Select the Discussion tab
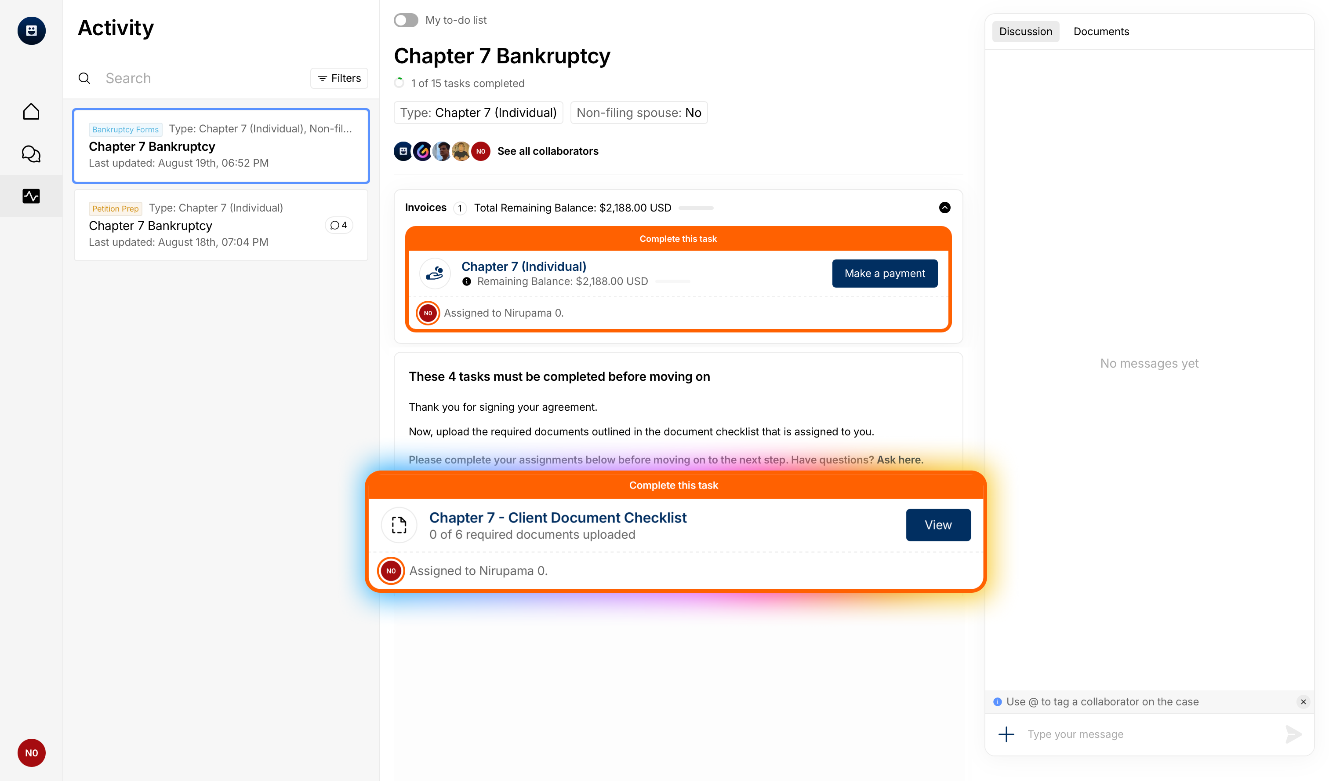This screenshot has height=781, width=1329. coord(1025,32)
